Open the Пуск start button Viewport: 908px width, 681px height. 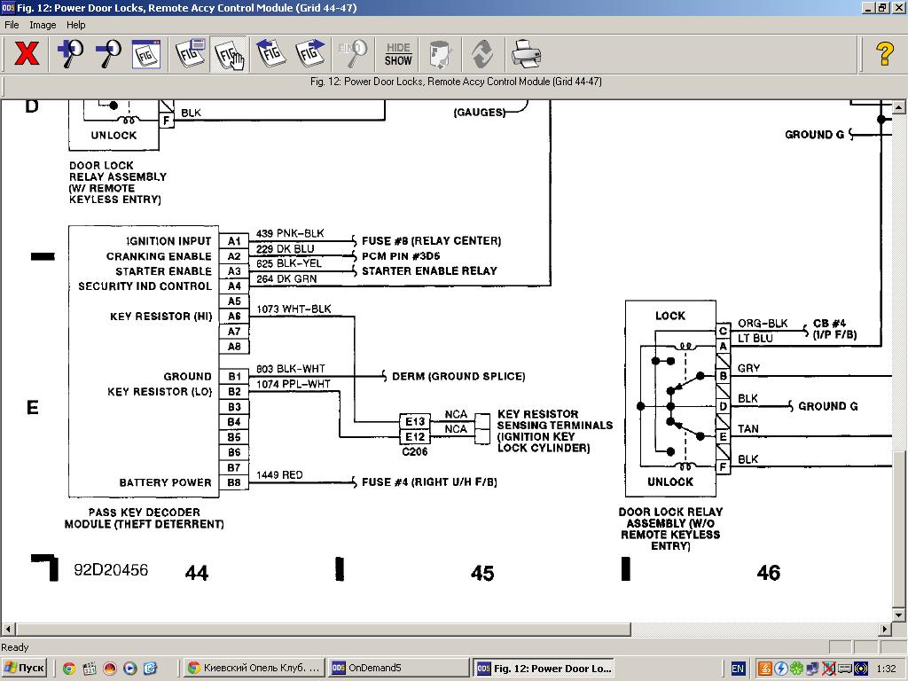[25, 669]
